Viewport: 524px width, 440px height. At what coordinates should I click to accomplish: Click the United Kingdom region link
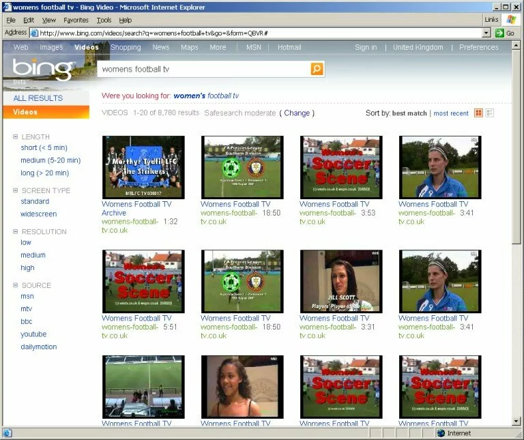[418, 48]
